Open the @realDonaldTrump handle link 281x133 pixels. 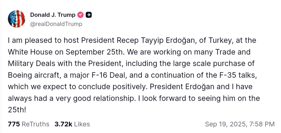click(56, 24)
